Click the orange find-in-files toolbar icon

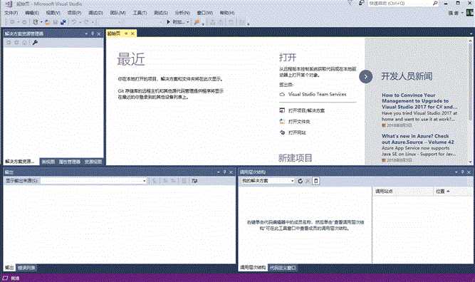[197, 22]
